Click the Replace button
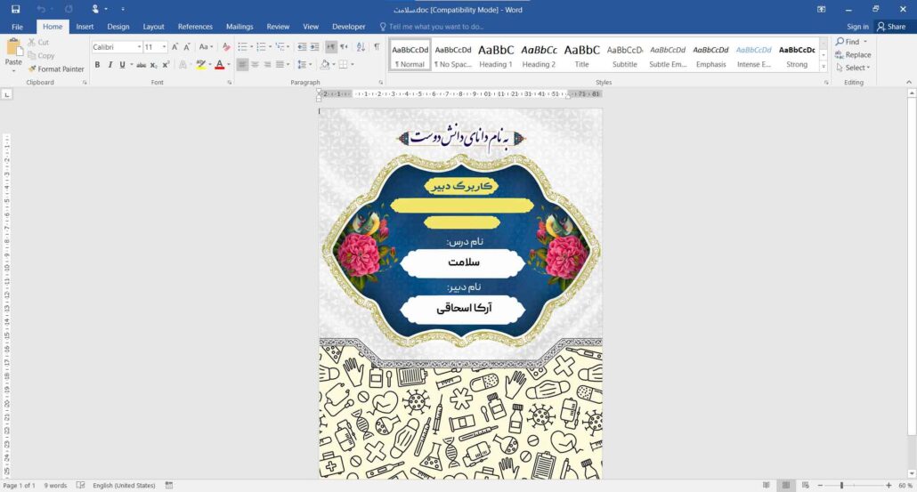Screen dimensions: 917x492 (852, 55)
